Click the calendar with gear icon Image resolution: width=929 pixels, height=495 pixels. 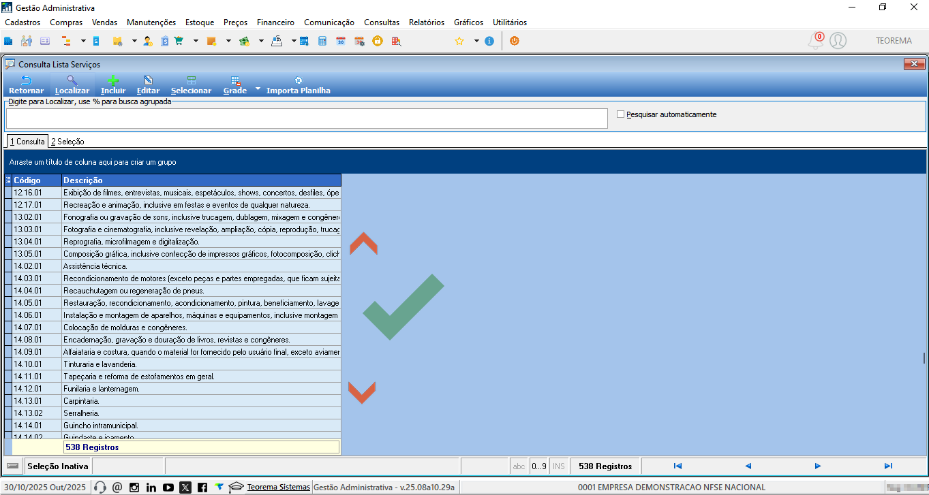[x=359, y=41]
